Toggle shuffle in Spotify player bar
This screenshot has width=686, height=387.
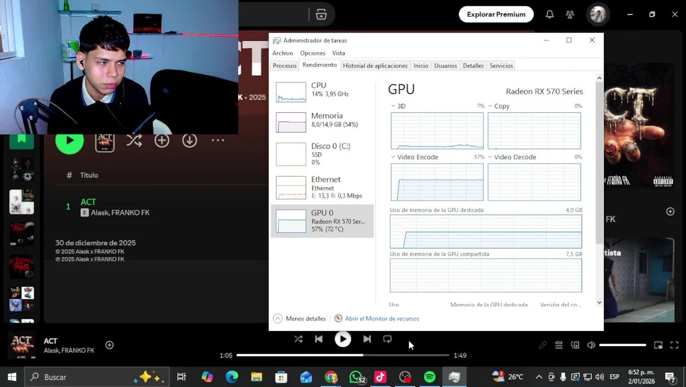299,339
